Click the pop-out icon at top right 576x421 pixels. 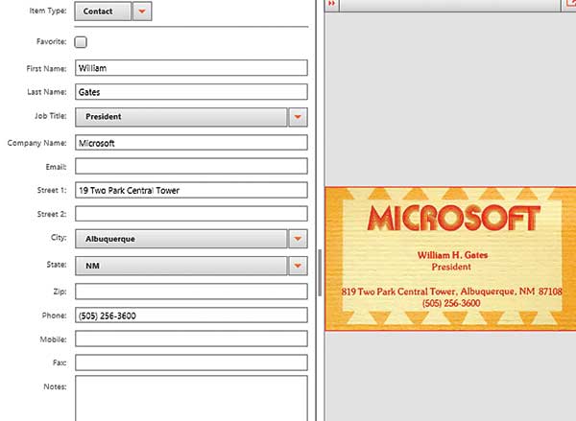570,4
